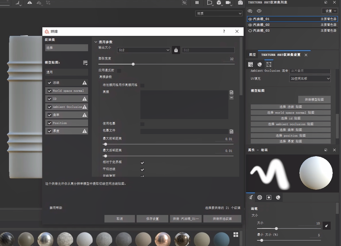Switch to the 图层 tab

(252, 55)
